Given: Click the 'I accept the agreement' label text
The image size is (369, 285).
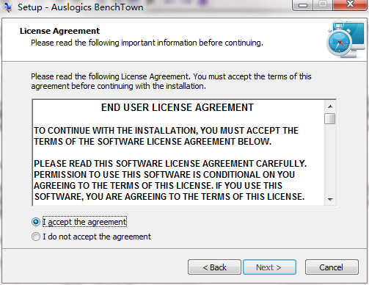Looking at the screenshot, I should (84, 222).
